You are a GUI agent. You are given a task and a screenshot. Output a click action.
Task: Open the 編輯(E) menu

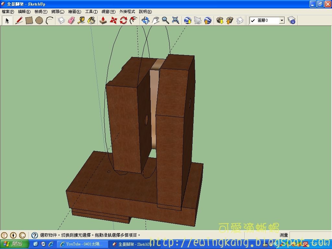(24, 12)
